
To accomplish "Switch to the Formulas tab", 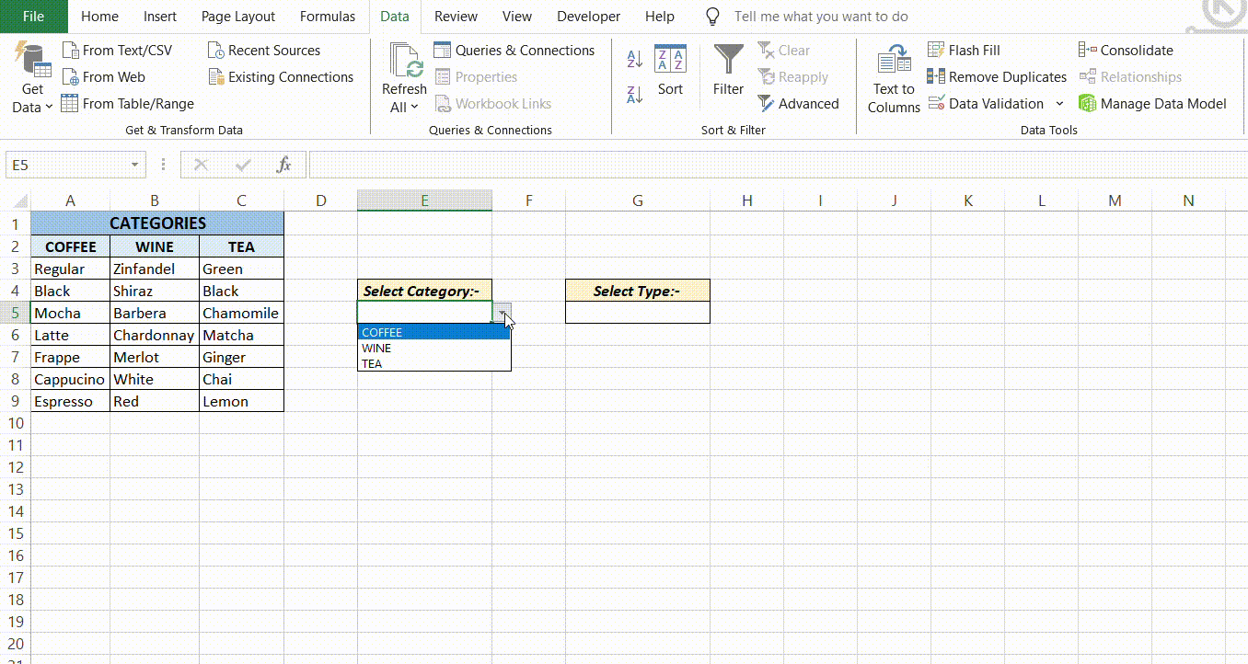I will click(x=328, y=17).
